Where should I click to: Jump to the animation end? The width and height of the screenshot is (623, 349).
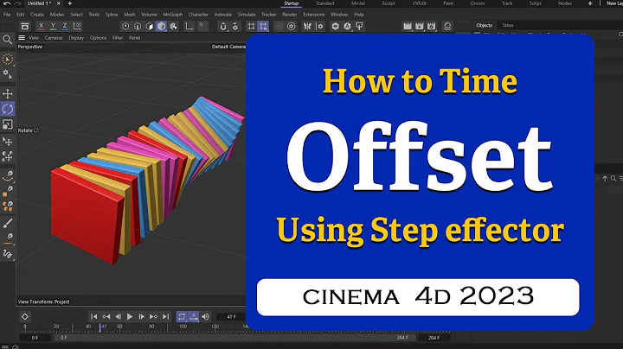tap(165, 316)
